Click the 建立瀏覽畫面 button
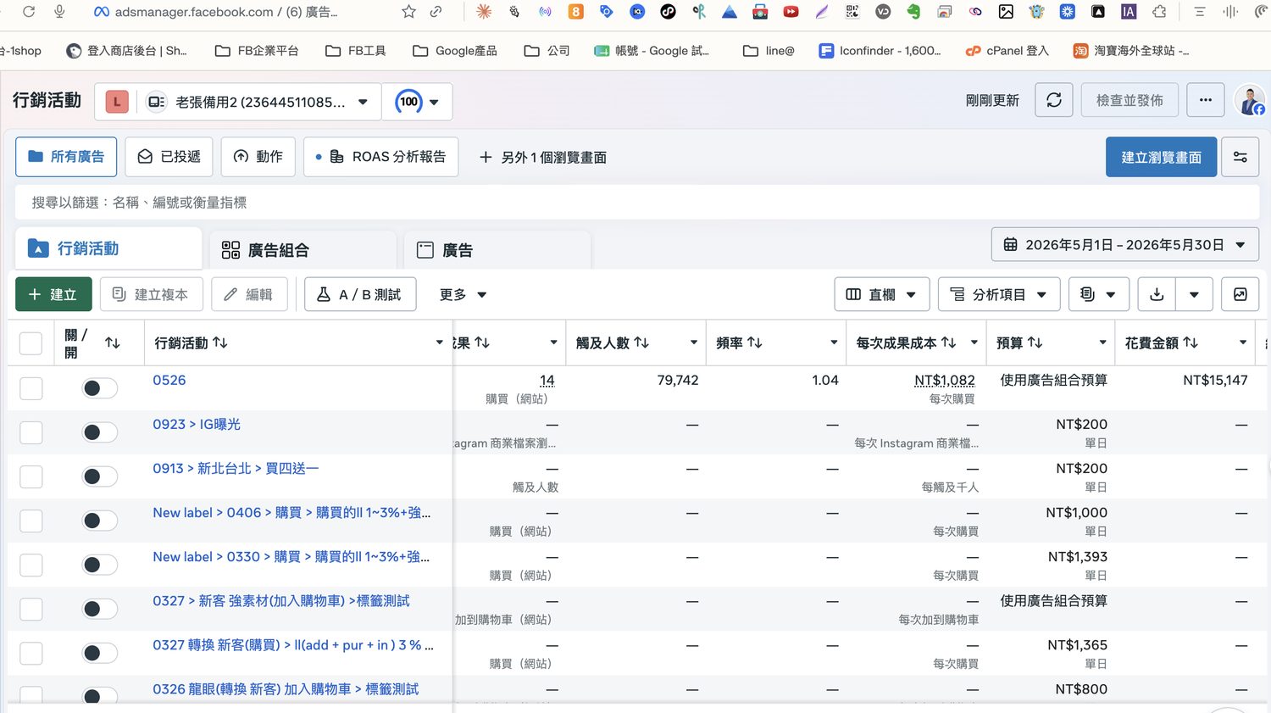1271x713 pixels. click(1161, 157)
